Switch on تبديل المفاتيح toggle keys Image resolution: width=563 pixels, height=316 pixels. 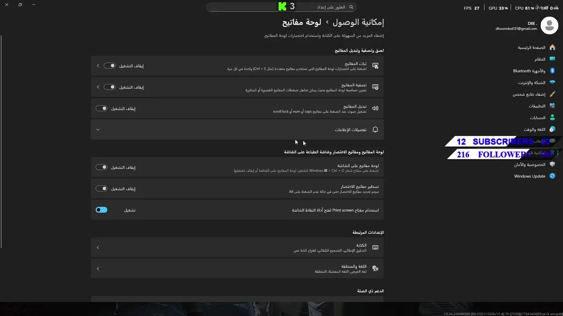pos(101,108)
